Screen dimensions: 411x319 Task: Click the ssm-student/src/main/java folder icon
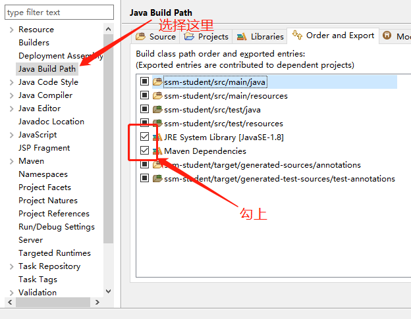click(157, 82)
